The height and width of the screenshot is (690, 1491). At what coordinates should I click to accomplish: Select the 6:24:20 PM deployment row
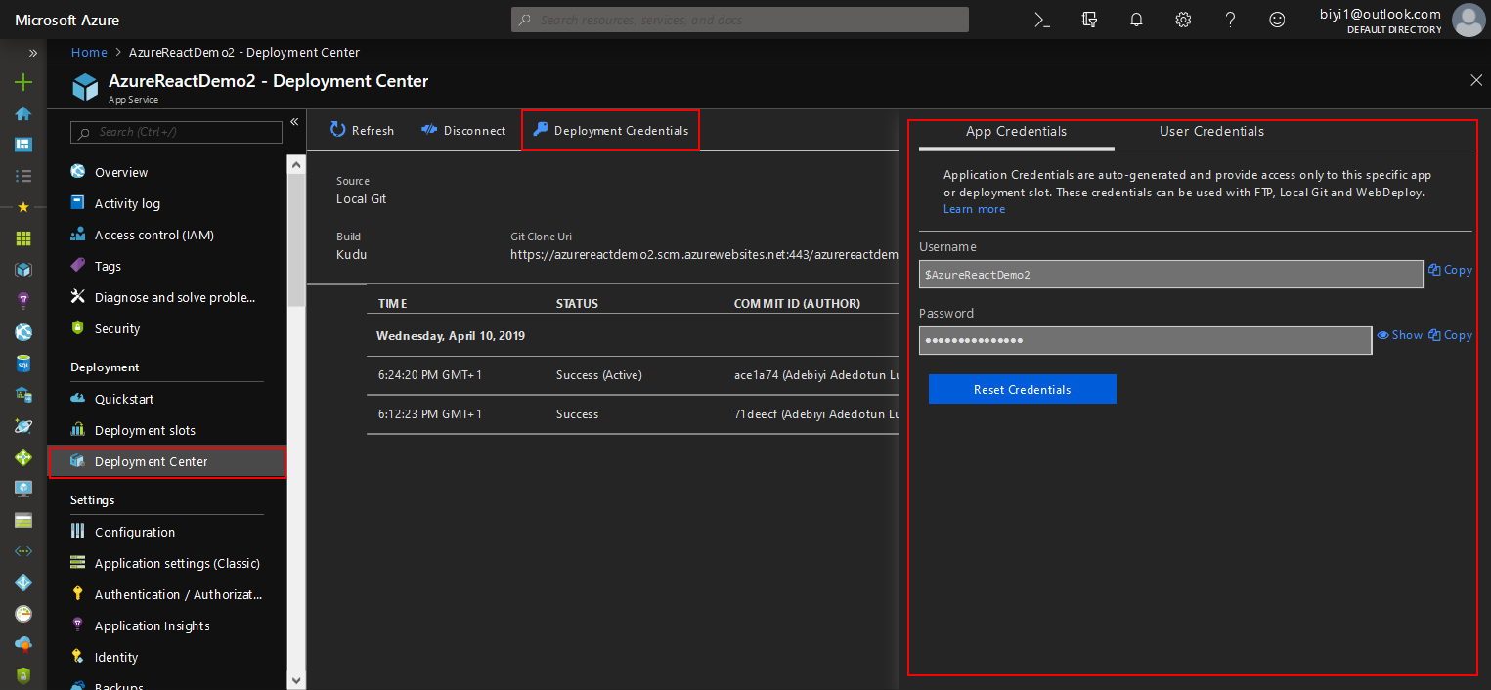(x=633, y=375)
